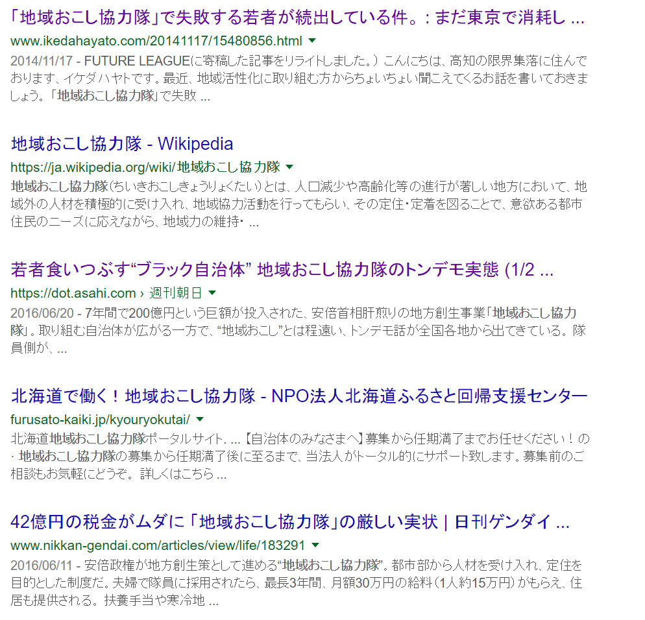Open the 「地域おこし協力隊」で失敗する若者 result title
The width and height of the screenshot is (645, 620).
pos(297,18)
